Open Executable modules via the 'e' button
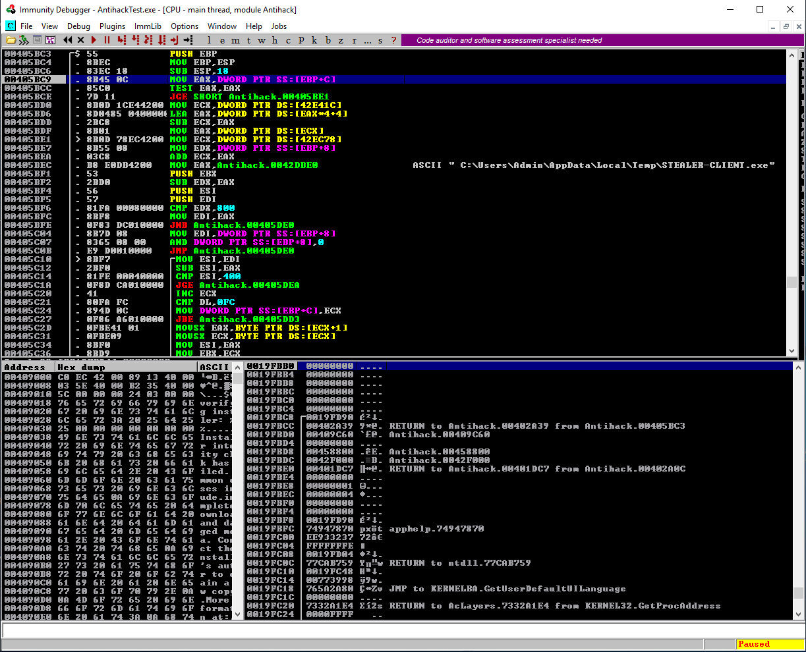This screenshot has width=806, height=652. pyautogui.click(x=223, y=40)
